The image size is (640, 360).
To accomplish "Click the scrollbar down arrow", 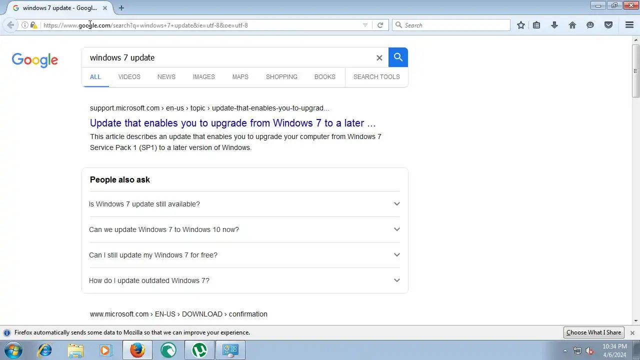I will pyautogui.click(x=636, y=320).
